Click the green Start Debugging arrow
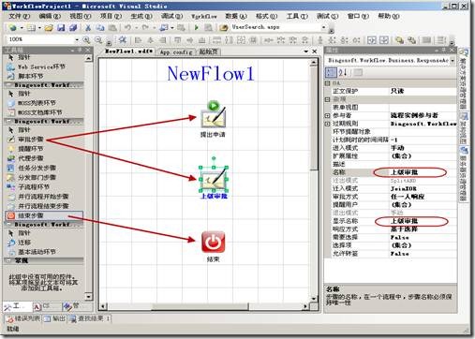Viewport: 475px width, 339px height. point(197,28)
